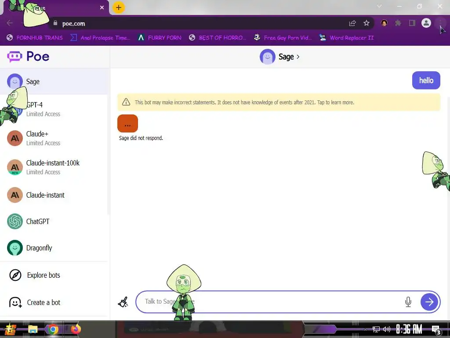This screenshot has width=450, height=338.
Task: Click the Create a bot icon
Action: pyautogui.click(x=15, y=302)
